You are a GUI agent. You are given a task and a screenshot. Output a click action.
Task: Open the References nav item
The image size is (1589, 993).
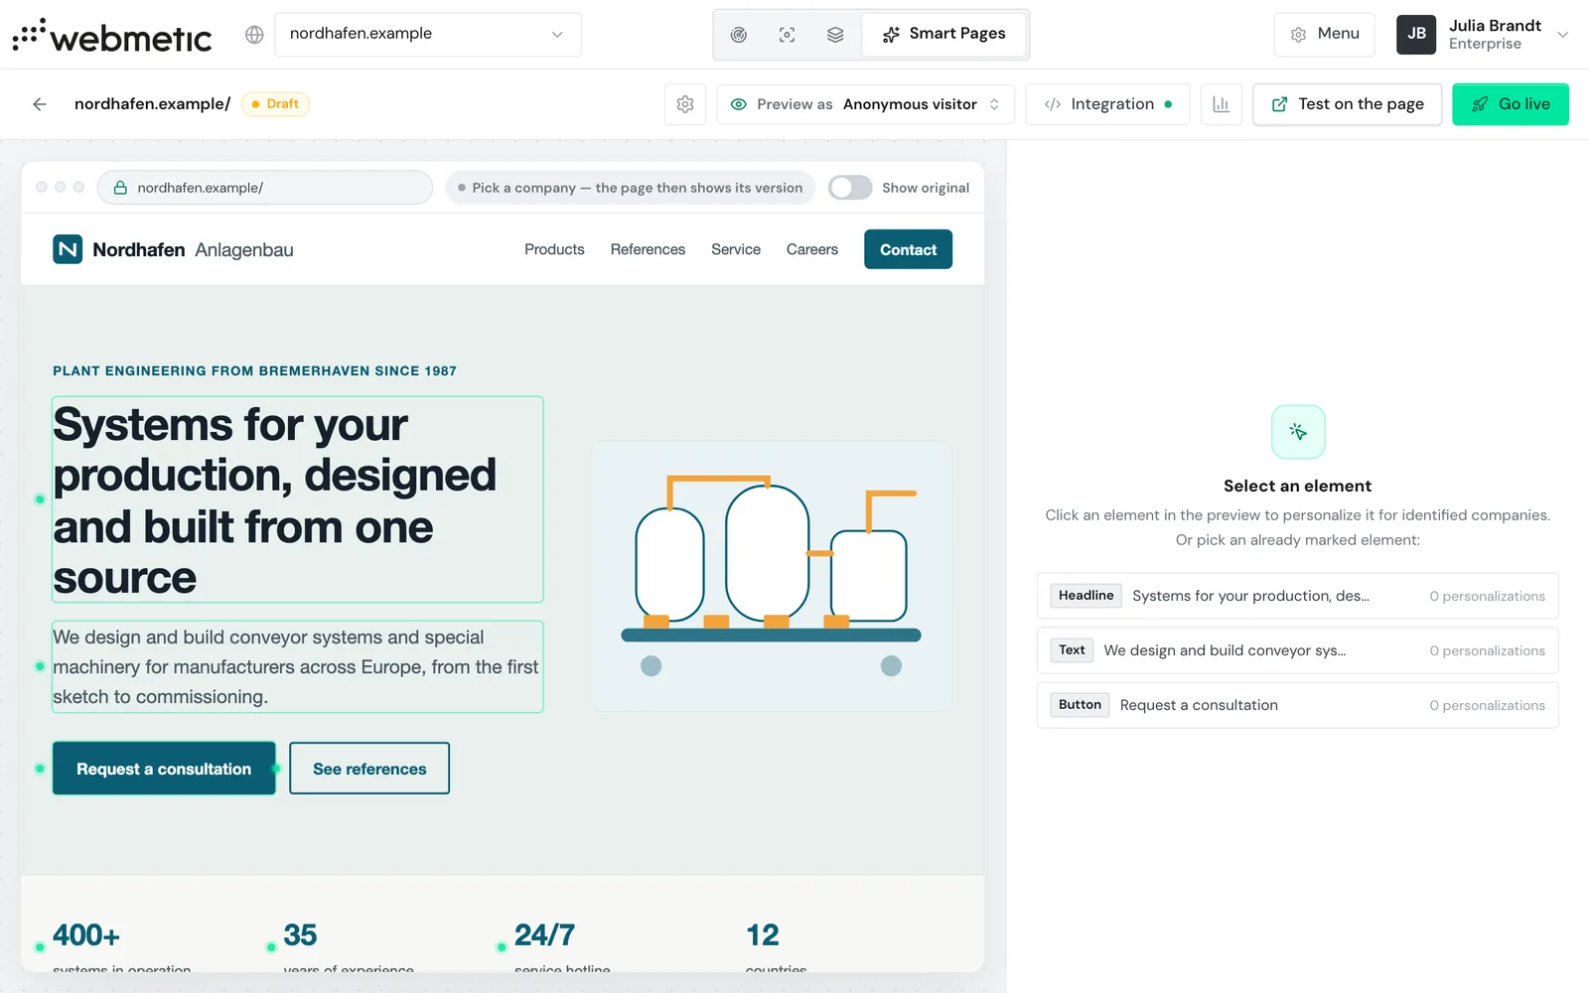tap(648, 249)
